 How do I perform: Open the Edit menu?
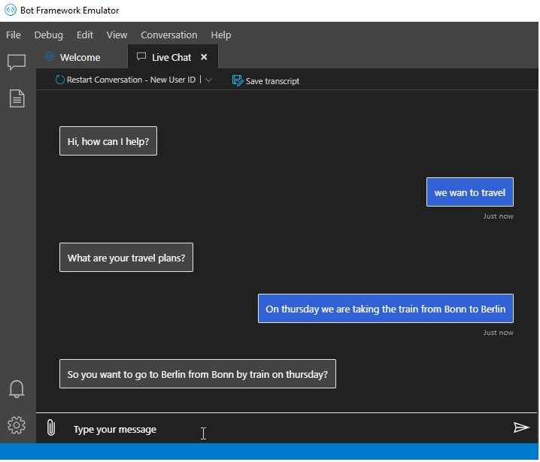tap(85, 35)
